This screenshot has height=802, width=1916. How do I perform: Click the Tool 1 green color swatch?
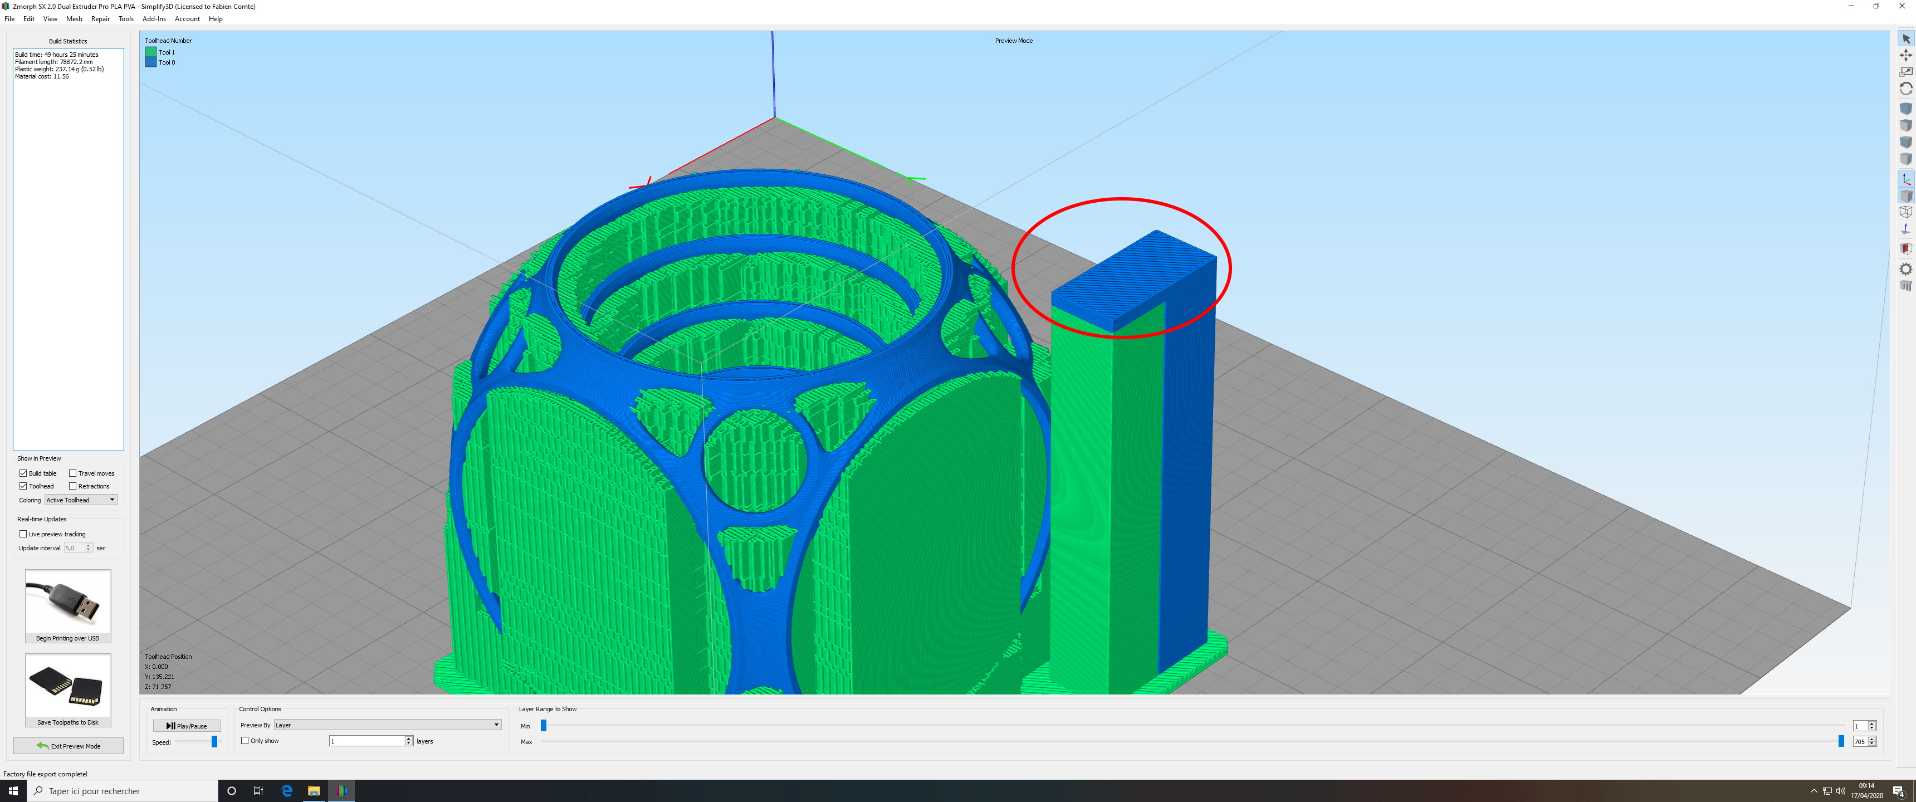click(151, 52)
